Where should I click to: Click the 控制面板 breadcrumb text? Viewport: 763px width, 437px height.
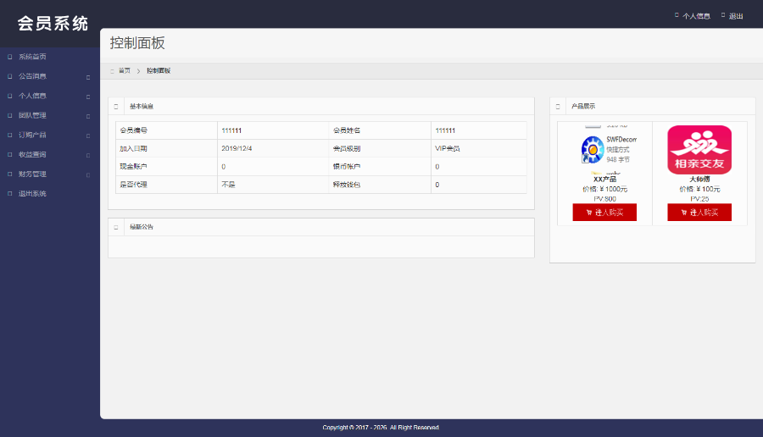coord(159,70)
